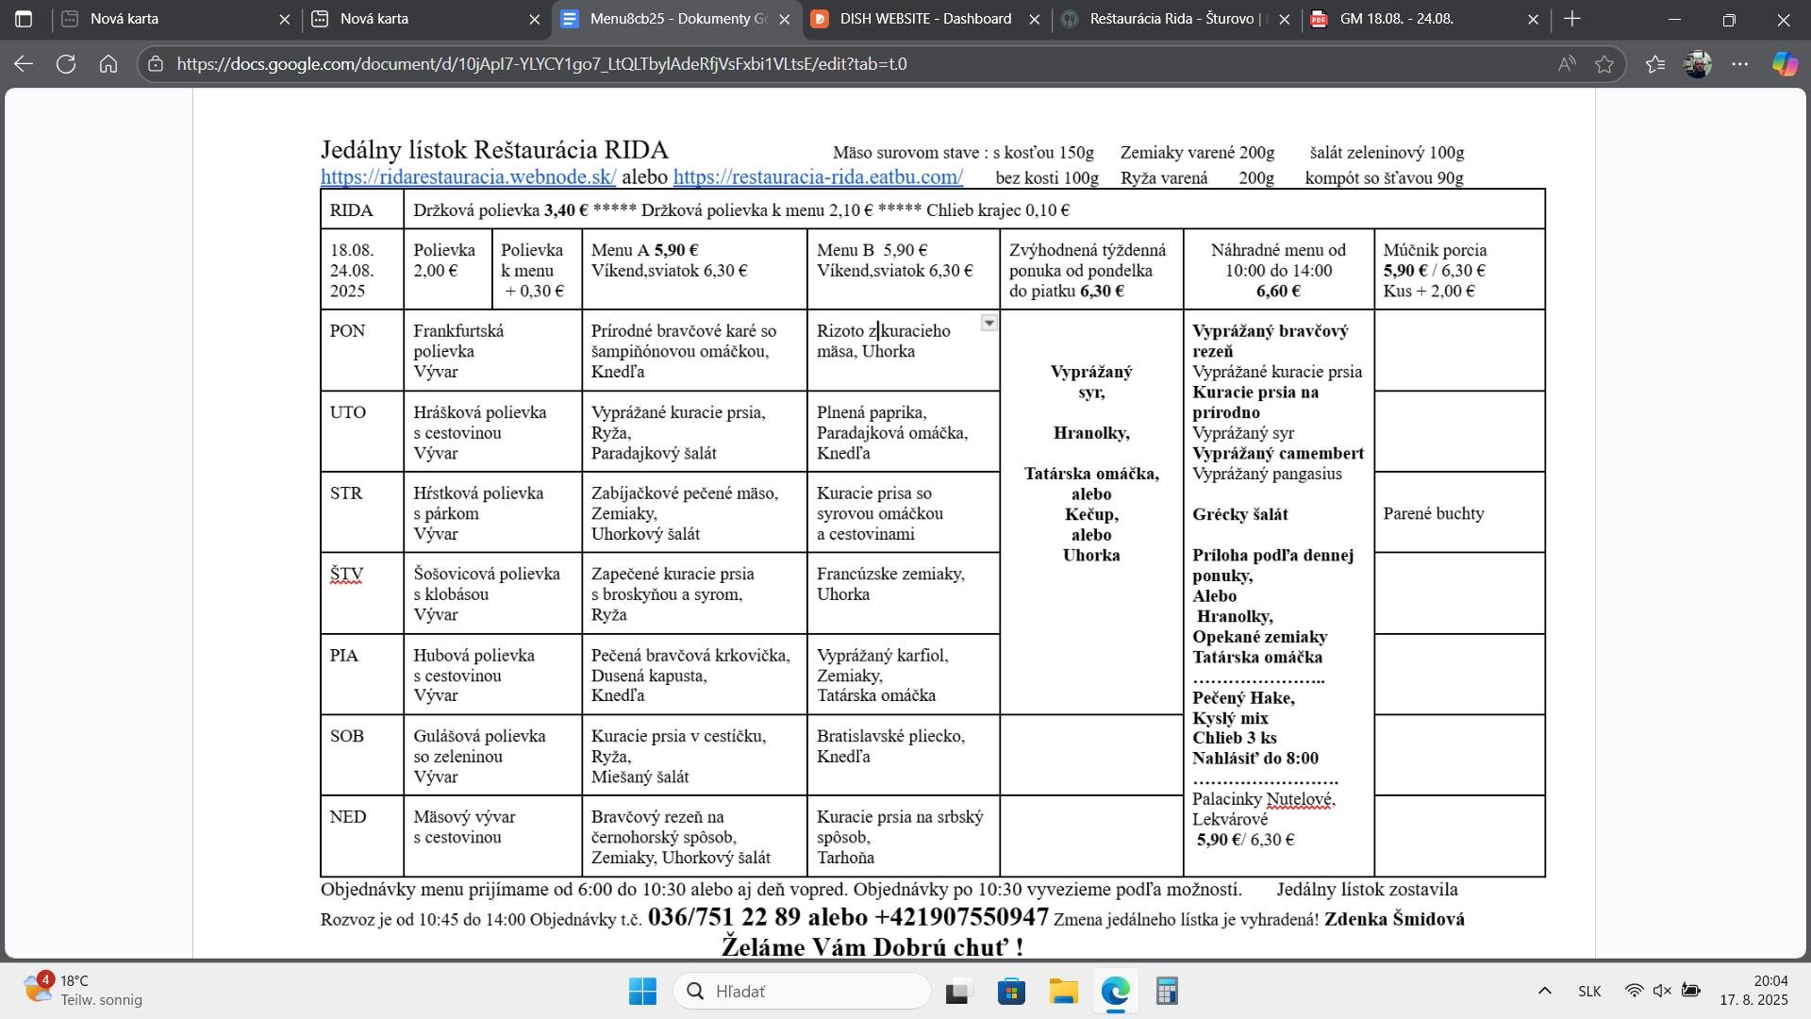Click the 'Menu A 5,90 €' header cell
Viewport: 1811px width, 1019px height.
[694, 270]
